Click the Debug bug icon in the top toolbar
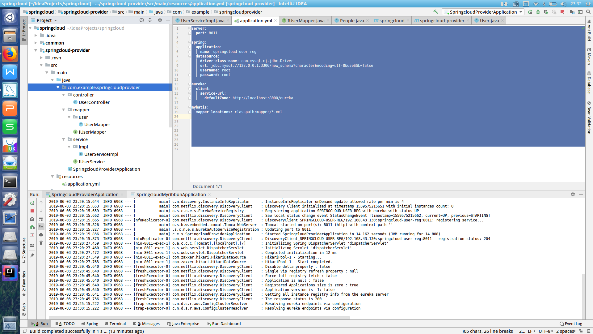 tap(538, 12)
